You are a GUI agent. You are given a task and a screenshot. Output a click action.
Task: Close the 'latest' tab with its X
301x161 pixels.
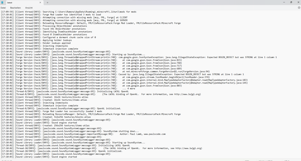[x=40, y=2]
